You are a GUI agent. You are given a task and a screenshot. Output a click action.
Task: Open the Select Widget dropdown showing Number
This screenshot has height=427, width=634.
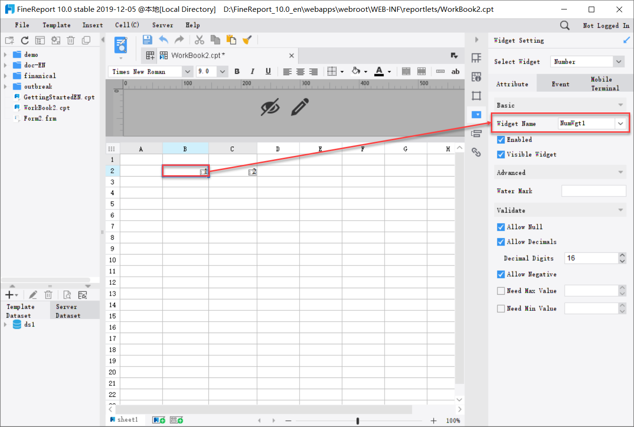[618, 61]
